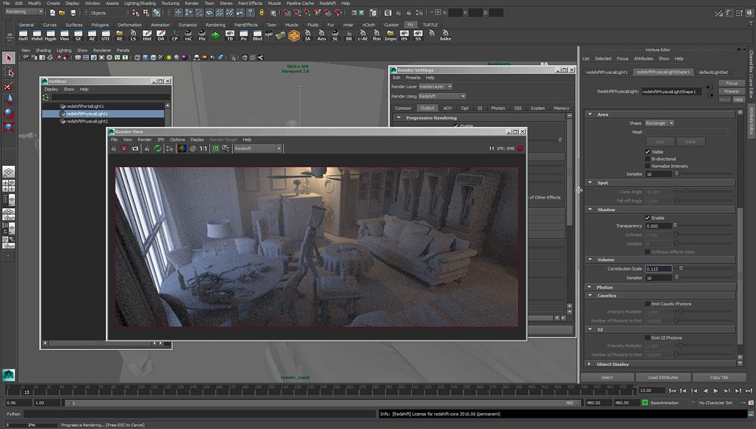Click the snapshot camera icon in Render View
Image resolution: width=756 pixels, height=429 pixels.
tap(135, 149)
